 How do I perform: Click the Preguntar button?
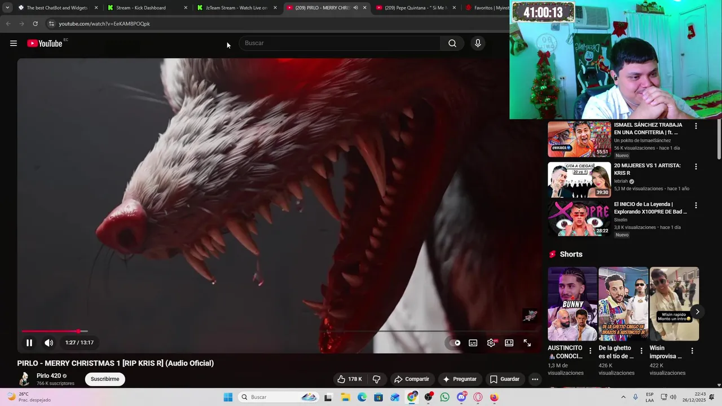coord(460,379)
